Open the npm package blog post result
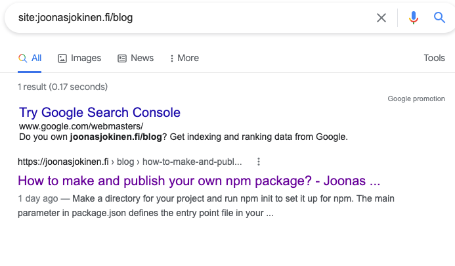Image resolution: width=455 pixels, height=266 pixels. [199, 181]
